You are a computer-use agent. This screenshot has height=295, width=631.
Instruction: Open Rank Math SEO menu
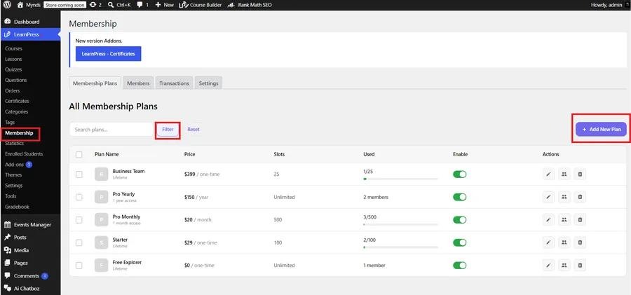(x=249, y=5)
